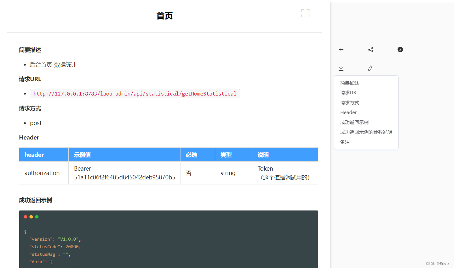Click the 首页 document title
The width and height of the screenshot is (454, 268).
pyautogui.click(x=164, y=16)
